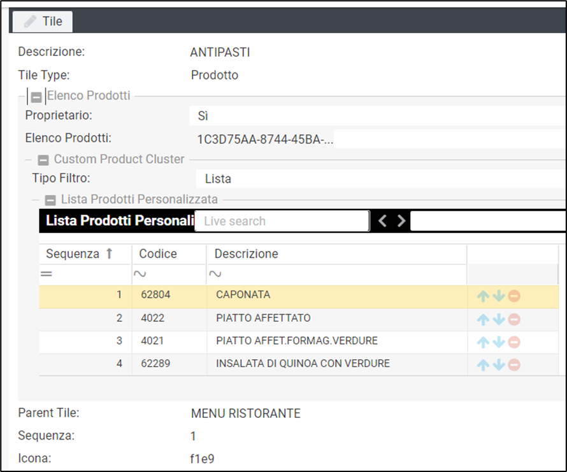Remove PIATTO AFFETTATO from the list
The width and height of the screenshot is (567, 472).
point(514,319)
